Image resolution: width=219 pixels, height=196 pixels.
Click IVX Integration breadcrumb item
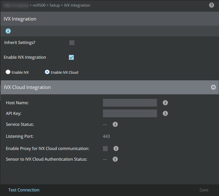coord(77,5)
